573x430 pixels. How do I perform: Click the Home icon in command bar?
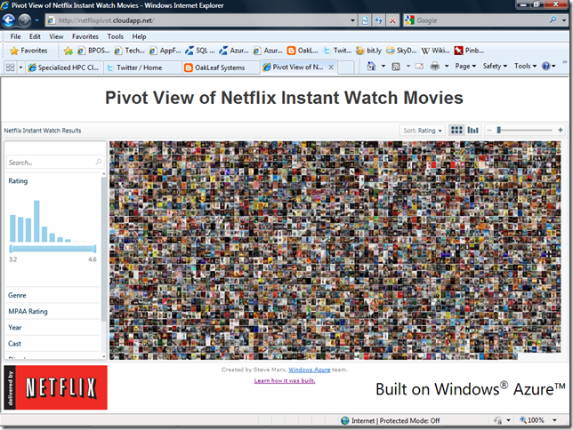[371, 66]
